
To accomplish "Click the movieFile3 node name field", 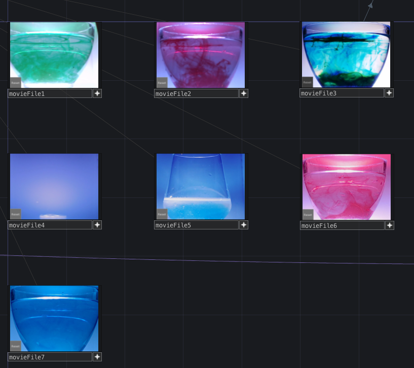I will coord(342,93).
